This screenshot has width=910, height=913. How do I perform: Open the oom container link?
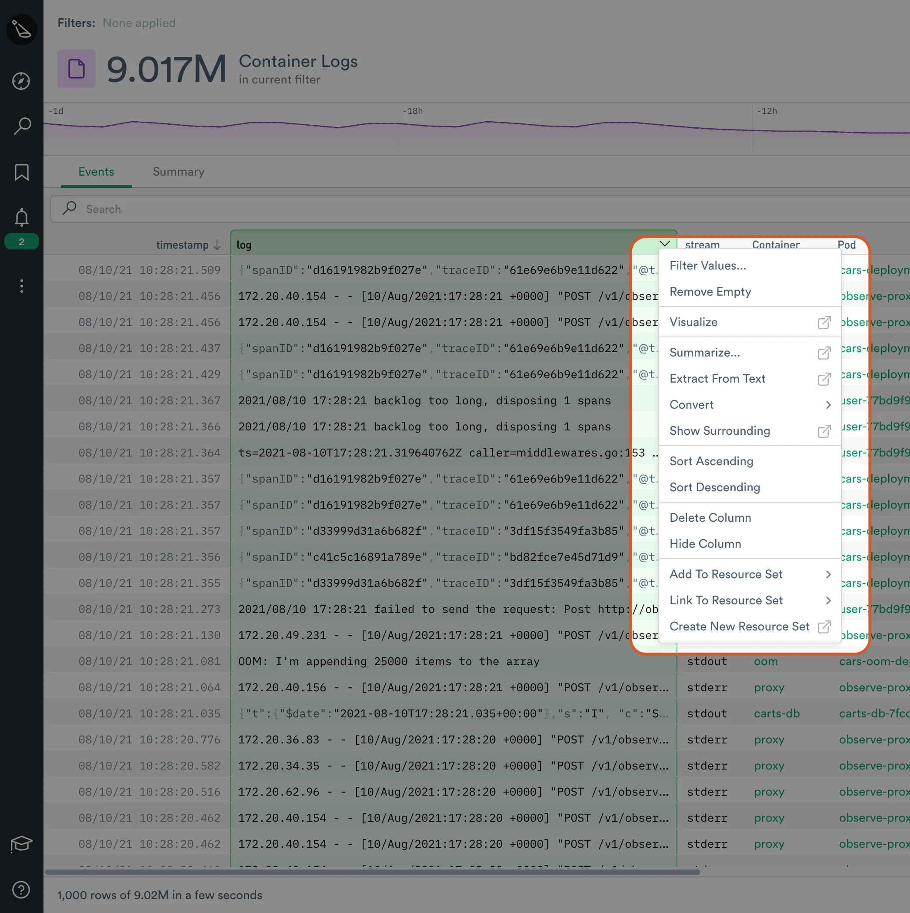click(x=765, y=662)
